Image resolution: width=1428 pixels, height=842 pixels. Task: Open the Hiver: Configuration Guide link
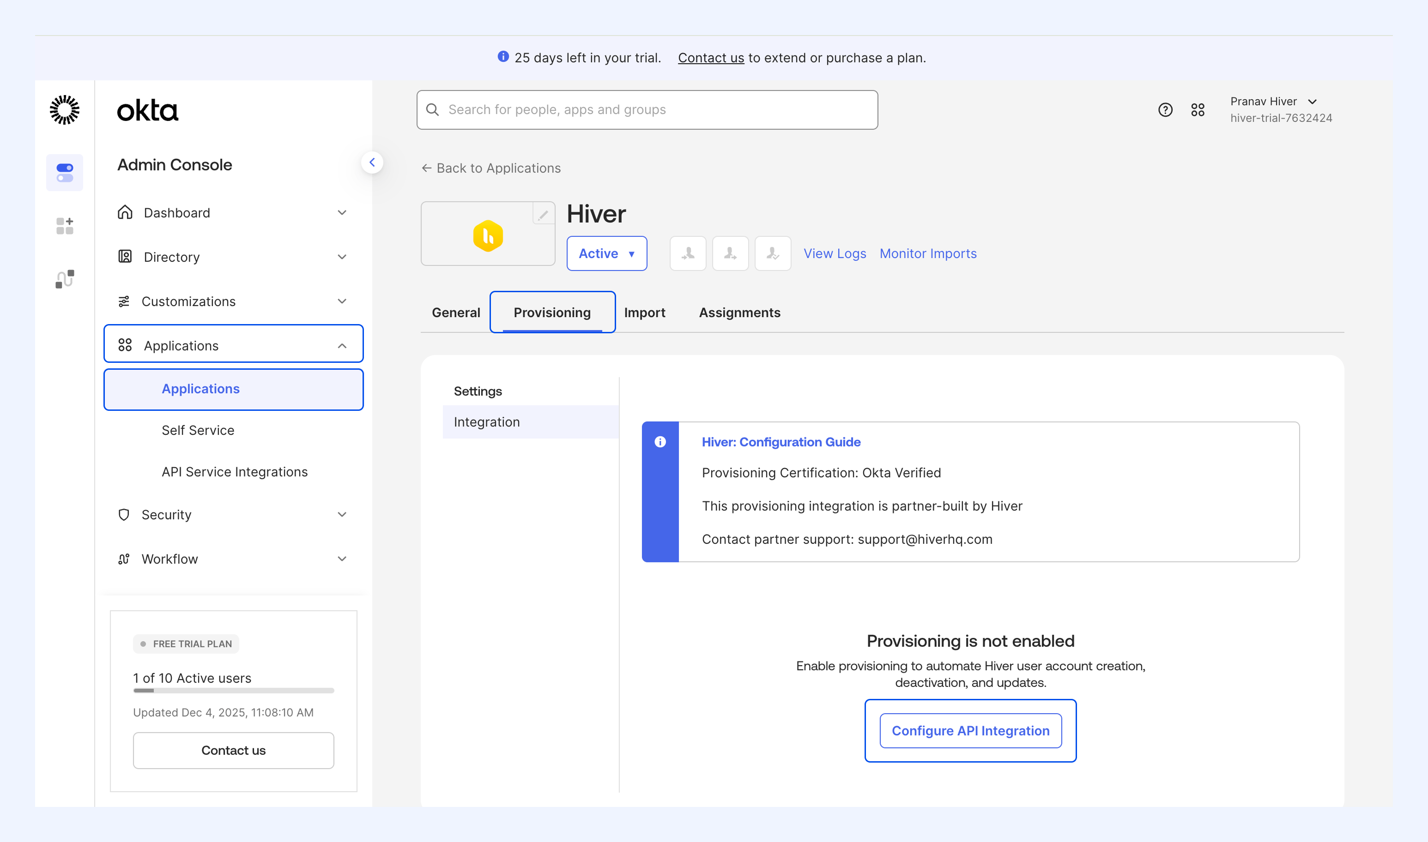781,442
